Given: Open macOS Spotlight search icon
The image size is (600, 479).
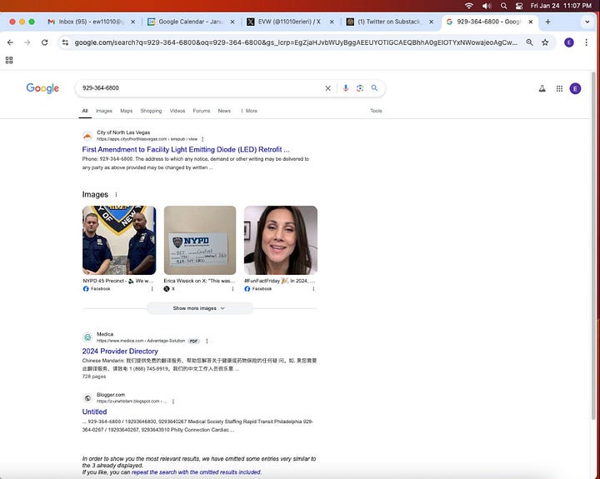Looking at the screenshot, I should 504,6.
